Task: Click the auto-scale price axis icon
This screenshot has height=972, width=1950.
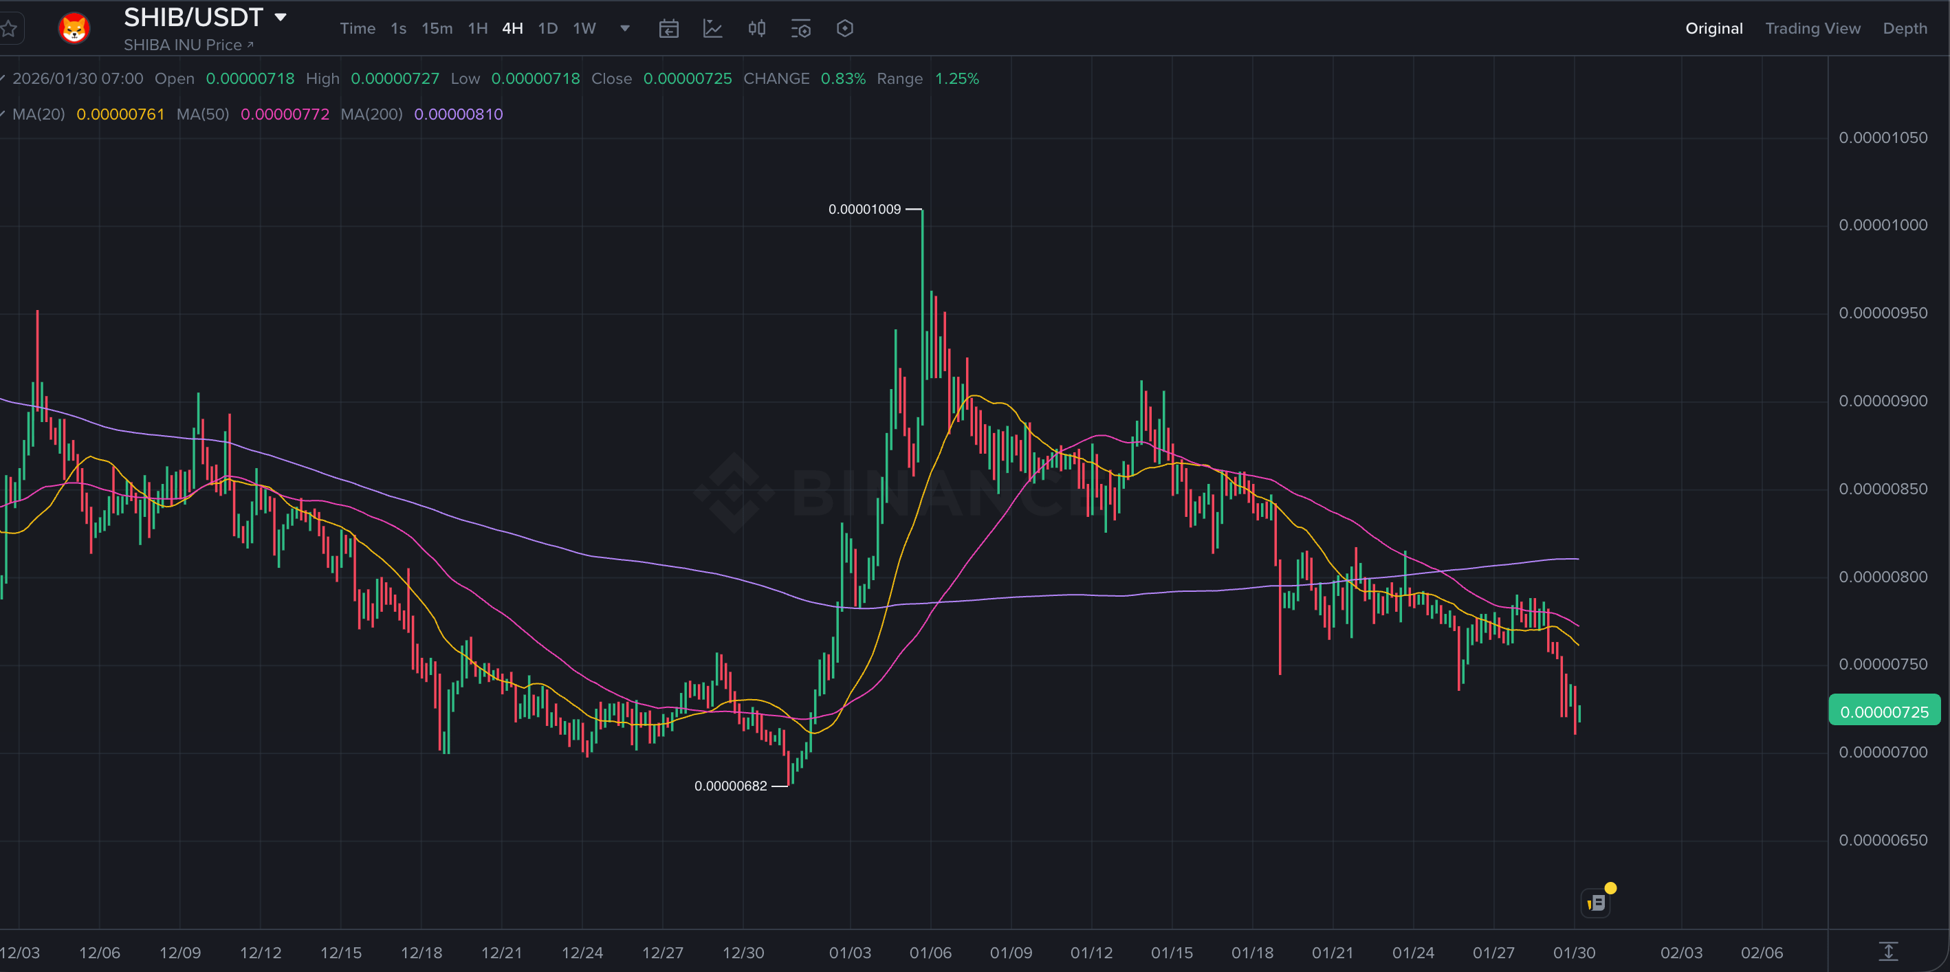Action: (1888, 951)
